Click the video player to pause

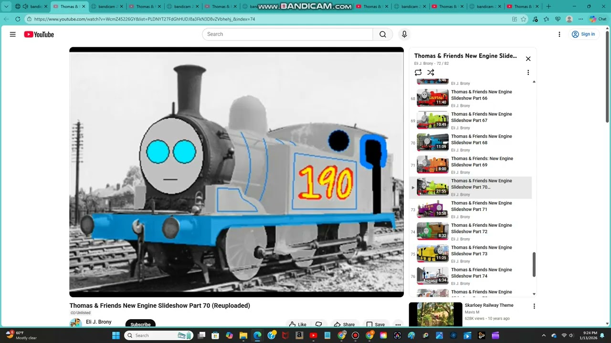(236, 172)
